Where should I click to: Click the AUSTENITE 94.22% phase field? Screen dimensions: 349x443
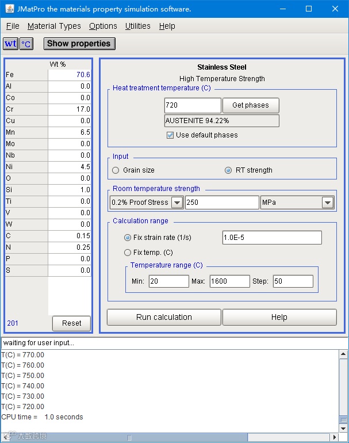(222, 121)
